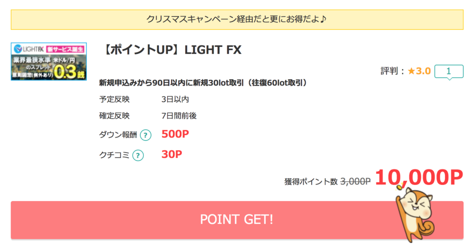475x248 pixels.
Task: Open the クチコミ help question icon
Action: point(138,155)
